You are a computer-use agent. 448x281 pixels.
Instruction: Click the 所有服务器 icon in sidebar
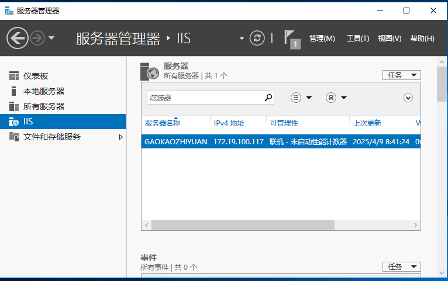click(x=13, y=106)
